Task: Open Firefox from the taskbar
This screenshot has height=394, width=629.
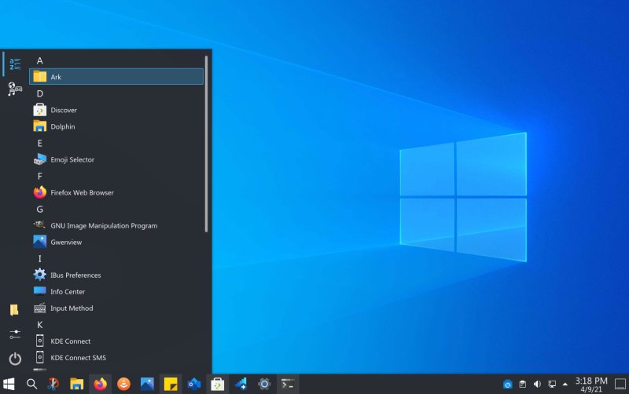Action: pyautogui.click(x=100, y=384)
